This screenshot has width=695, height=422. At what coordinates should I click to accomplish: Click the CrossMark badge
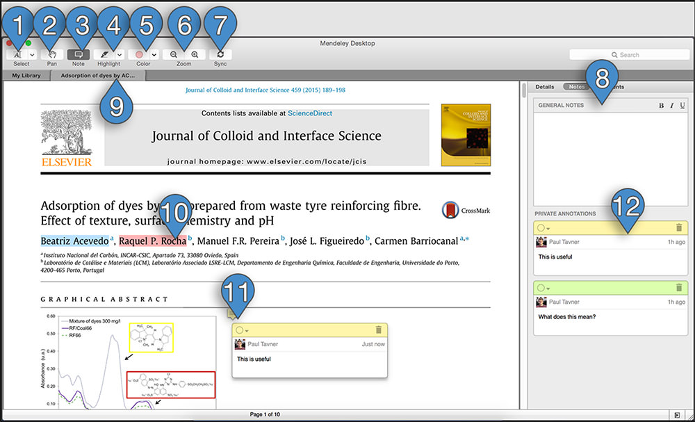click(466, 210)
